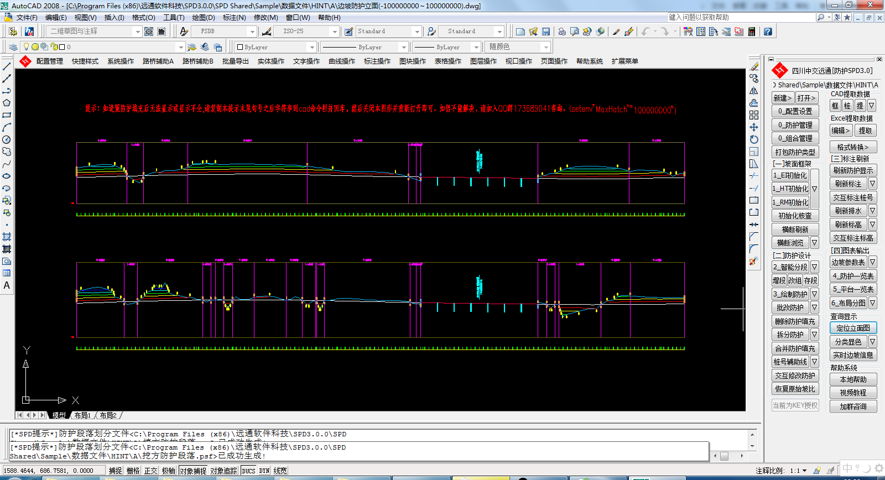This screenshot has width=885, height=480.
Task: Switch to the 布局1 tab
Action: click(82, 415)
